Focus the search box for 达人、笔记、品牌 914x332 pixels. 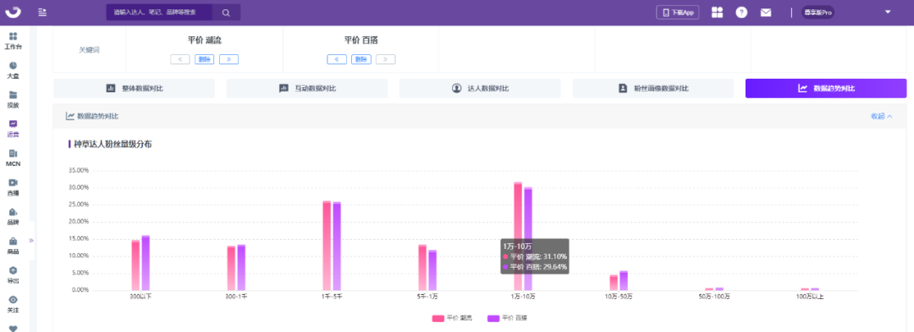coord(160,12)
